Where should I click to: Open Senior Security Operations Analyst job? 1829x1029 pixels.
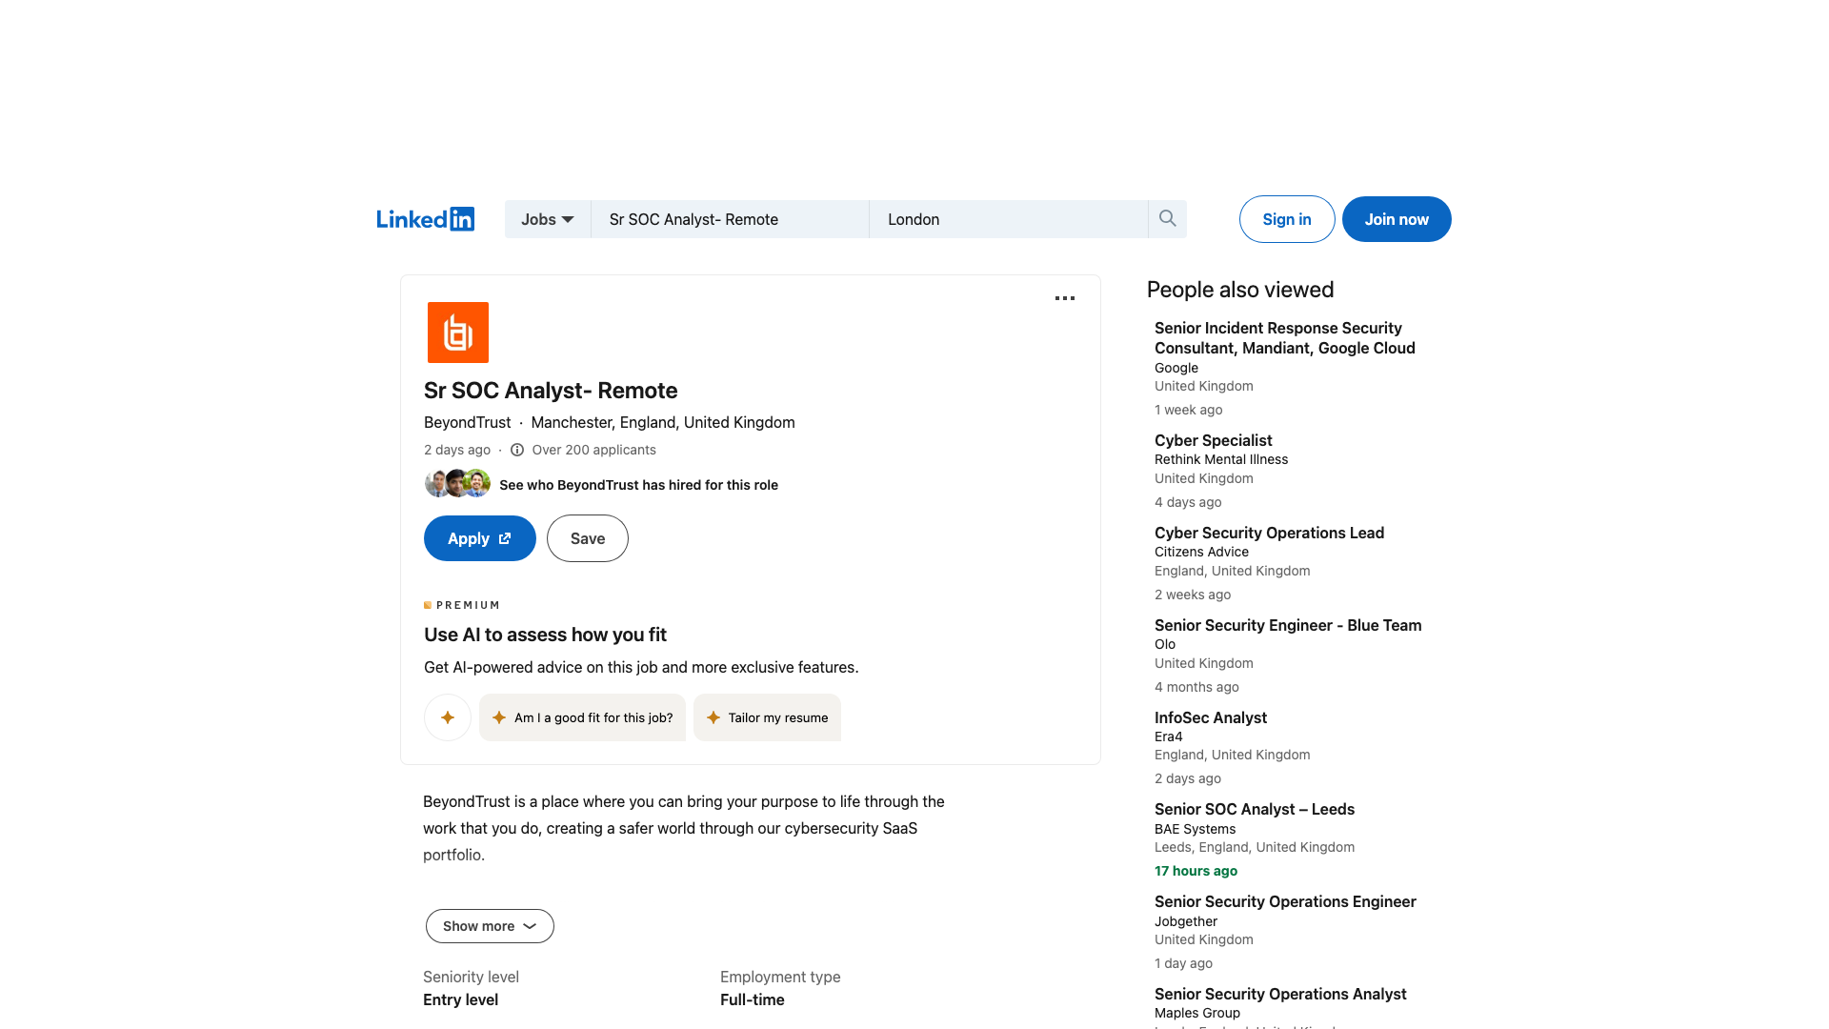click(x=1280, y=994)
